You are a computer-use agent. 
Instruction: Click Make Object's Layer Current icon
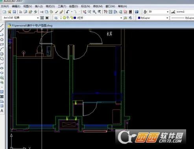click(126, 18)
